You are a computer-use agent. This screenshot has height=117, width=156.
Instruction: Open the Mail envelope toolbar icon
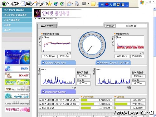coord(70,4)
